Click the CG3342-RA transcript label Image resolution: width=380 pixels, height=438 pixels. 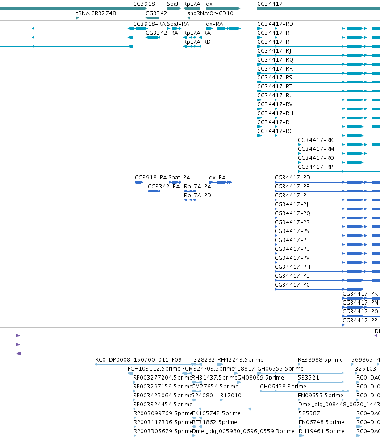pos(162,33)
